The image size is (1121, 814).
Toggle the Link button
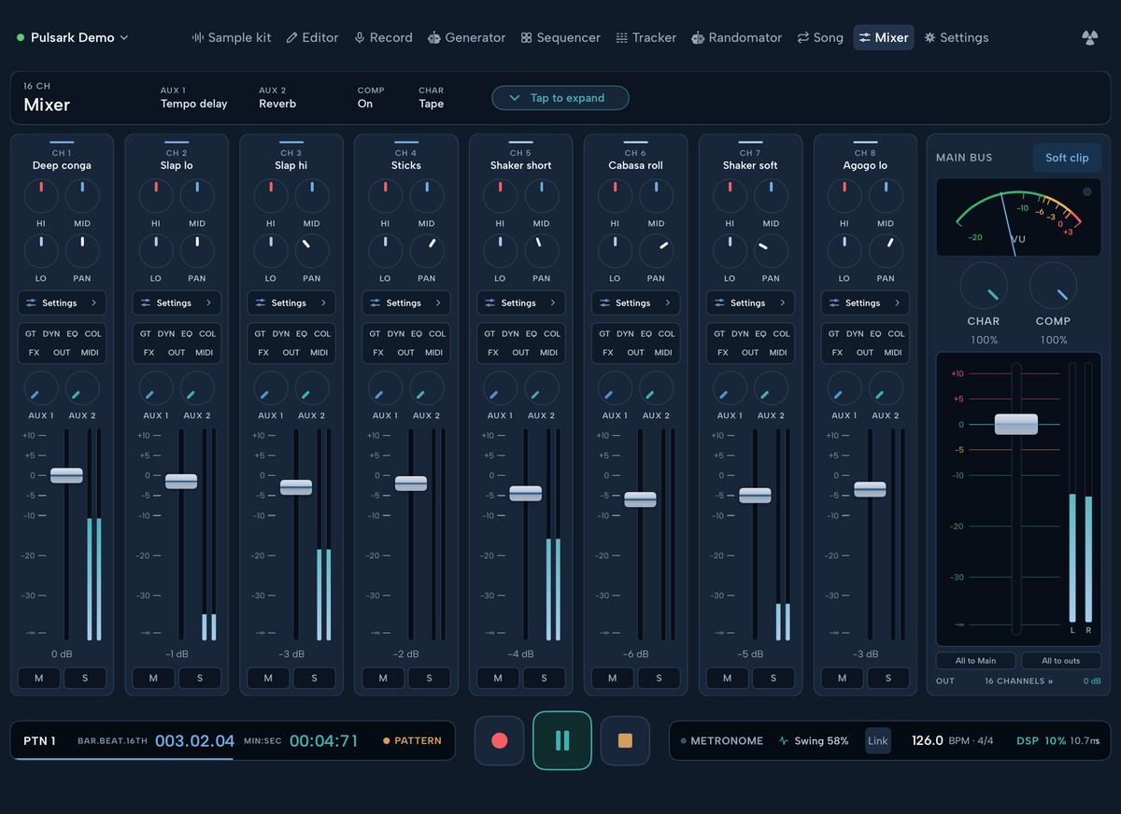pos(878,740)
